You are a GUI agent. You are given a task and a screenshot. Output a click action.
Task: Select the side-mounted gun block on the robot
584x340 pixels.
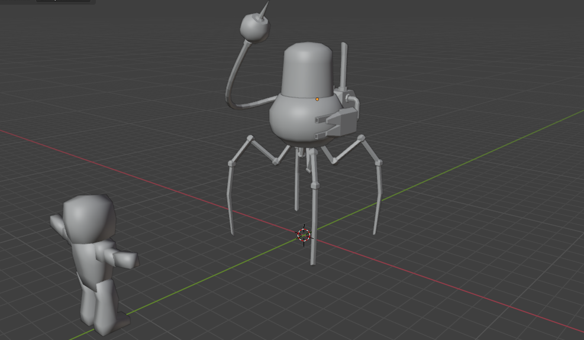click(336, 123)
